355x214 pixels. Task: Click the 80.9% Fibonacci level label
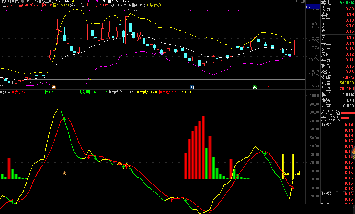click(314, 27)
